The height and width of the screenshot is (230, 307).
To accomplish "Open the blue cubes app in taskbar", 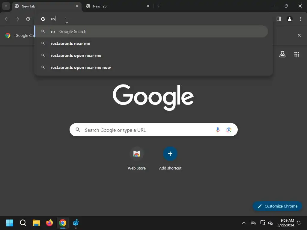I will click(76, 223).
